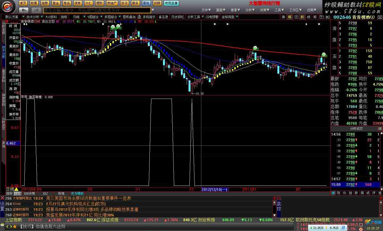
Task: Open the 文件 menu
Action: click(x=206, y=10)
